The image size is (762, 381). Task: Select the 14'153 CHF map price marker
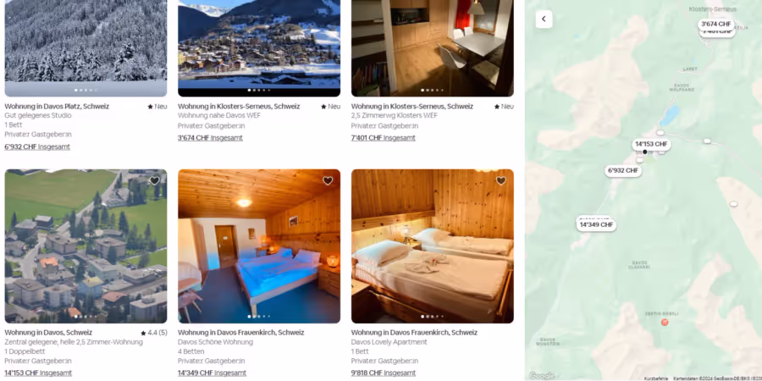pos(651,144)
